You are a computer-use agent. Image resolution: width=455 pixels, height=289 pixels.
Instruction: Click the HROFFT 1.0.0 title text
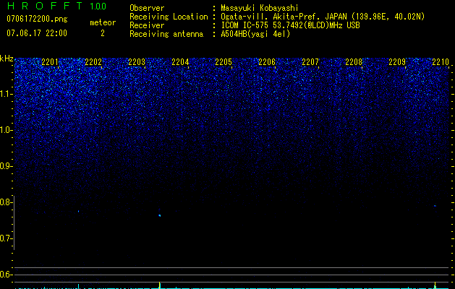click(56, 6)
